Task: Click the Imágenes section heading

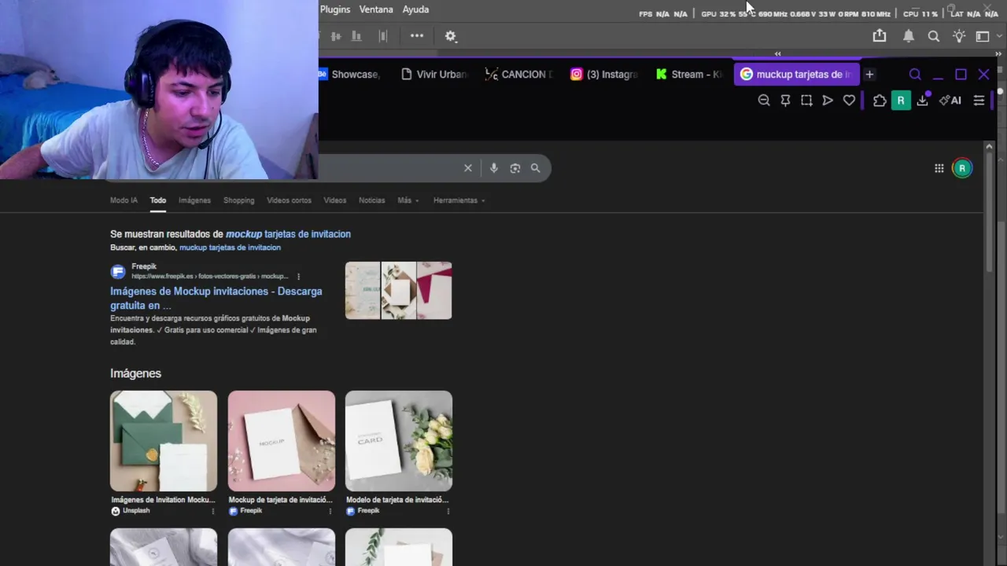Action: tap(135, 373)
